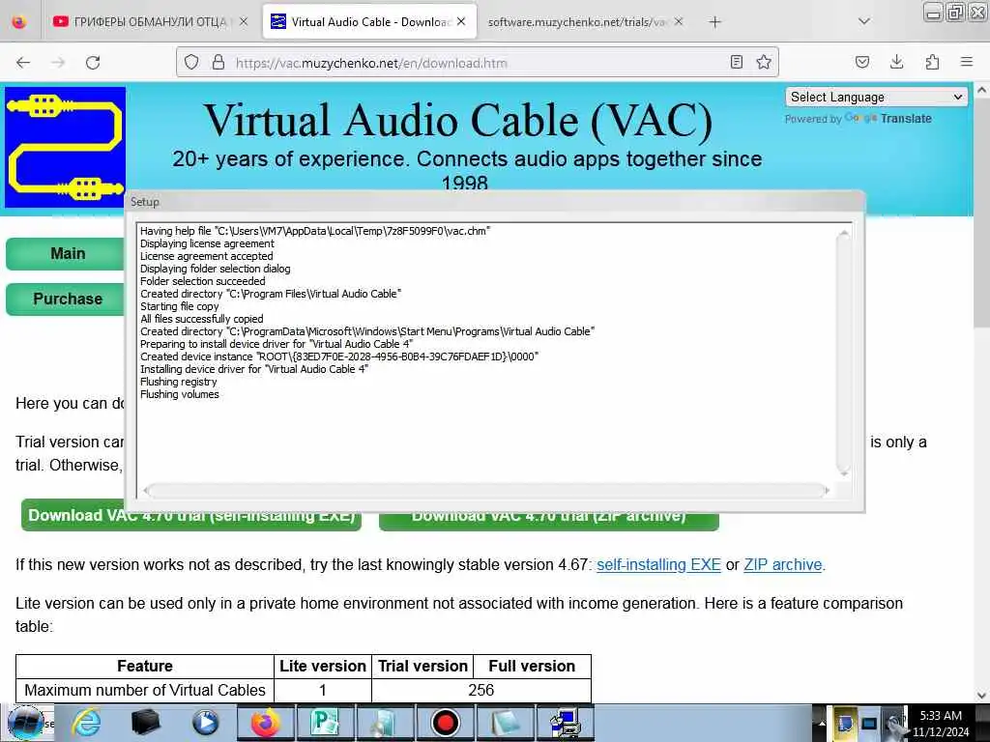This screenshot has height=742, width=990.
Task: Open the version 4.67 ZIP archive link
Action: click(783, 564)
